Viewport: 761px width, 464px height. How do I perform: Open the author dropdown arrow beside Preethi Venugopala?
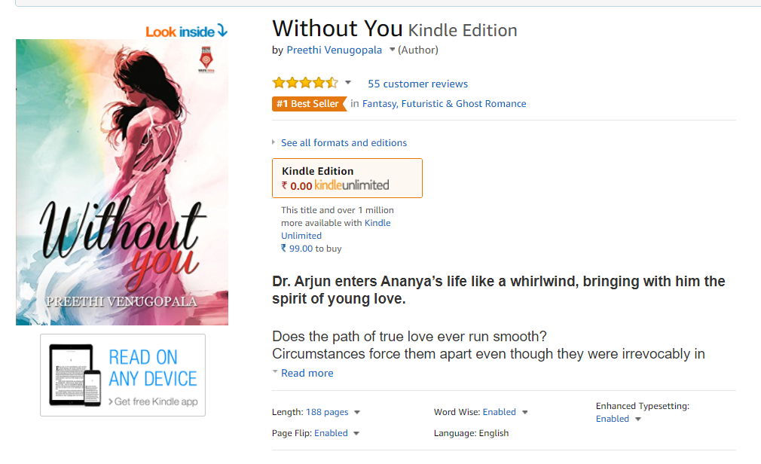click(392, 50)
